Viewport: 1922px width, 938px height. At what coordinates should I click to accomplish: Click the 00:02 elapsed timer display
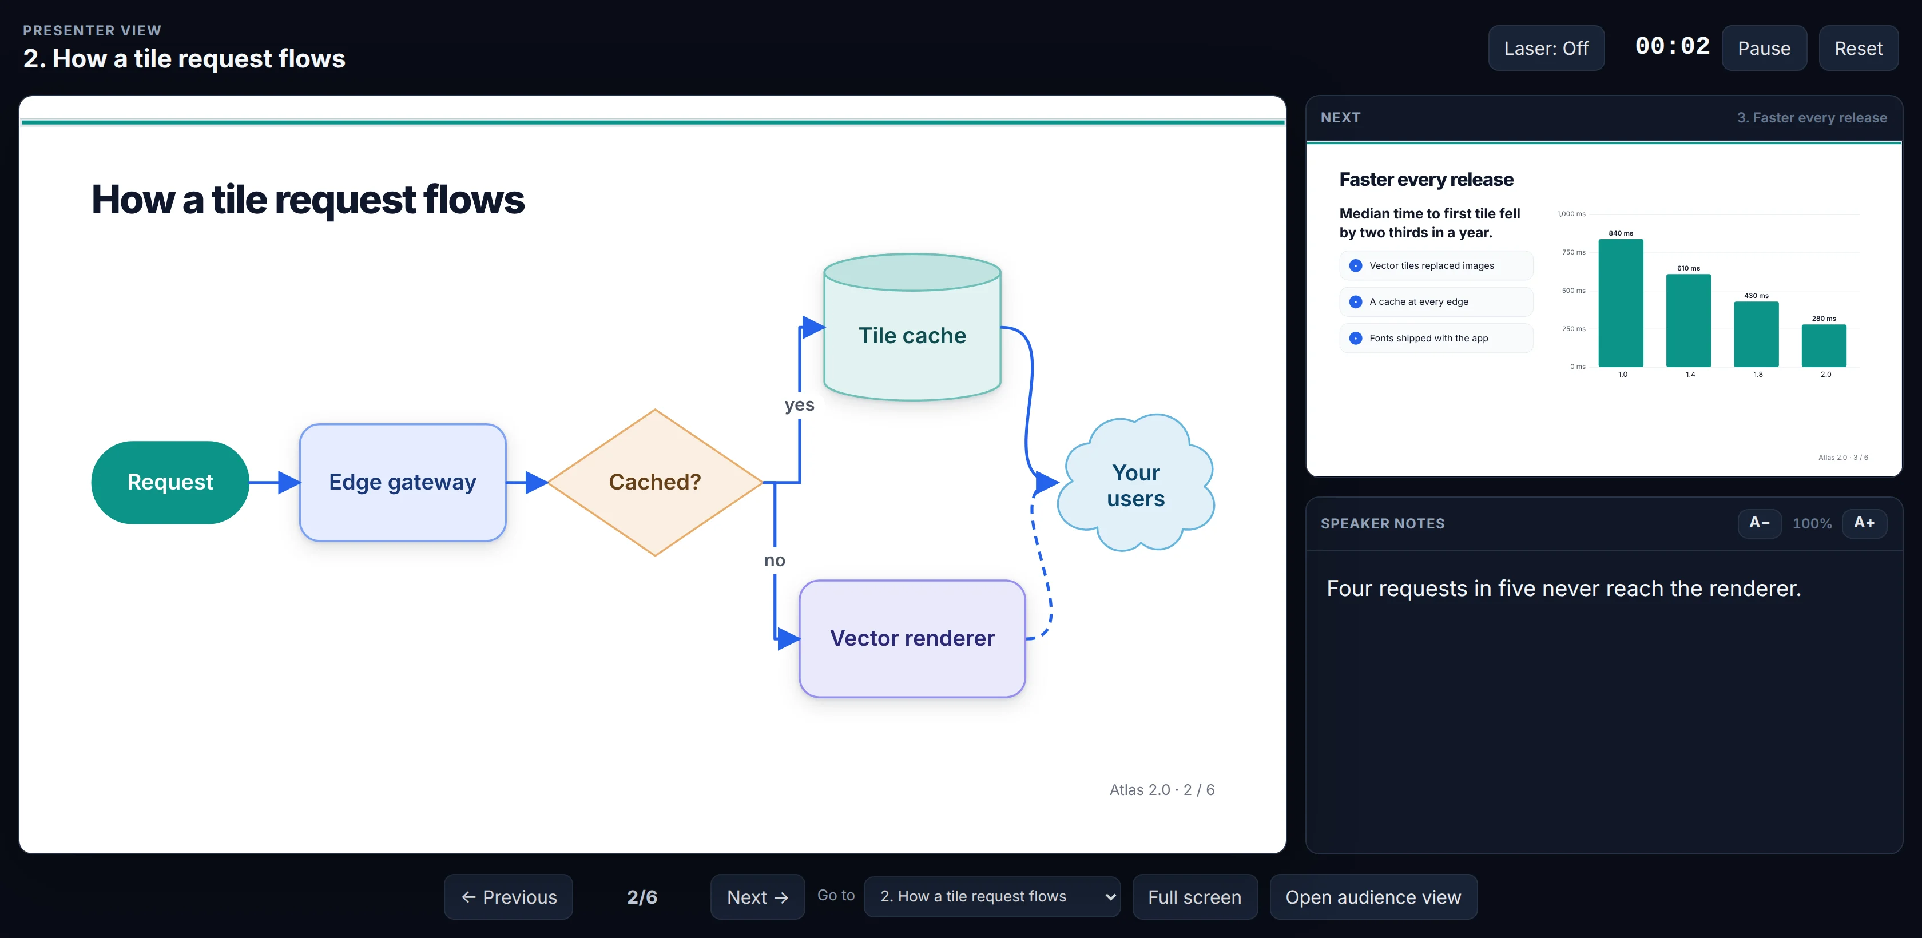click(1672, 46)
